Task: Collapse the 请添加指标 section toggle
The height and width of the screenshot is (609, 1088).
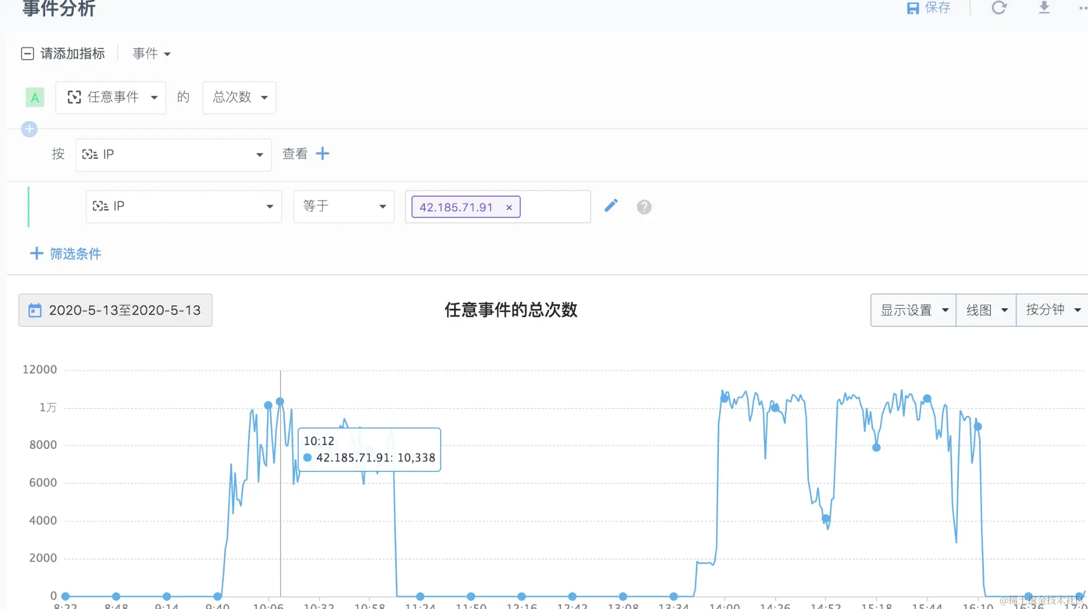Action: tap(27, 54)
